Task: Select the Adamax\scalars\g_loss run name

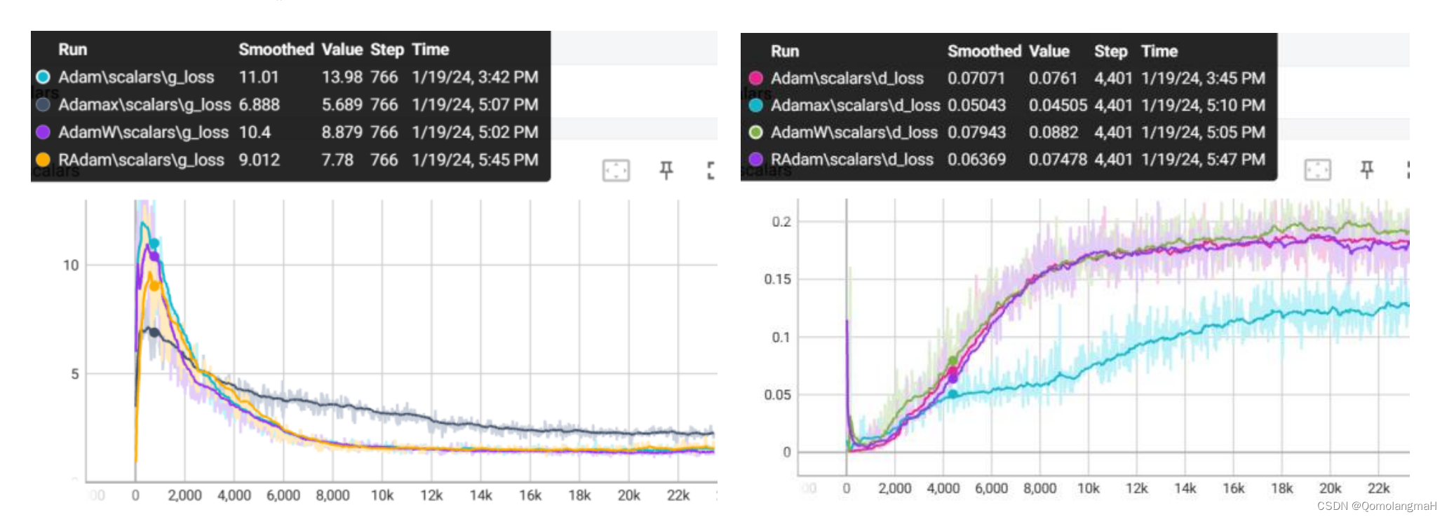Action: (x=144, y=104)
